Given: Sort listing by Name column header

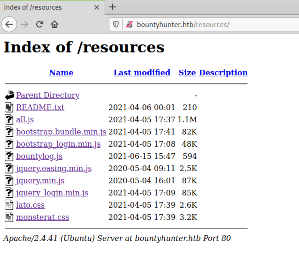Looking at the screenshot, I should coord(61,73).
